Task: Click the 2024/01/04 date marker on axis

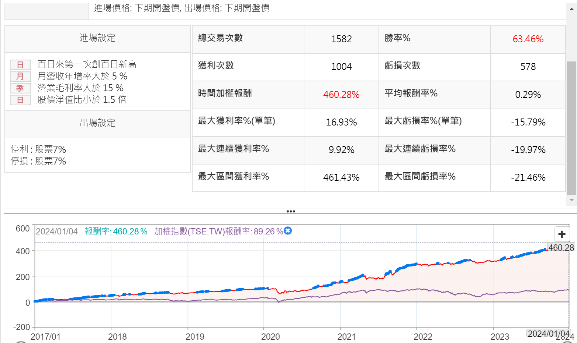Action: tap(549, 333)
